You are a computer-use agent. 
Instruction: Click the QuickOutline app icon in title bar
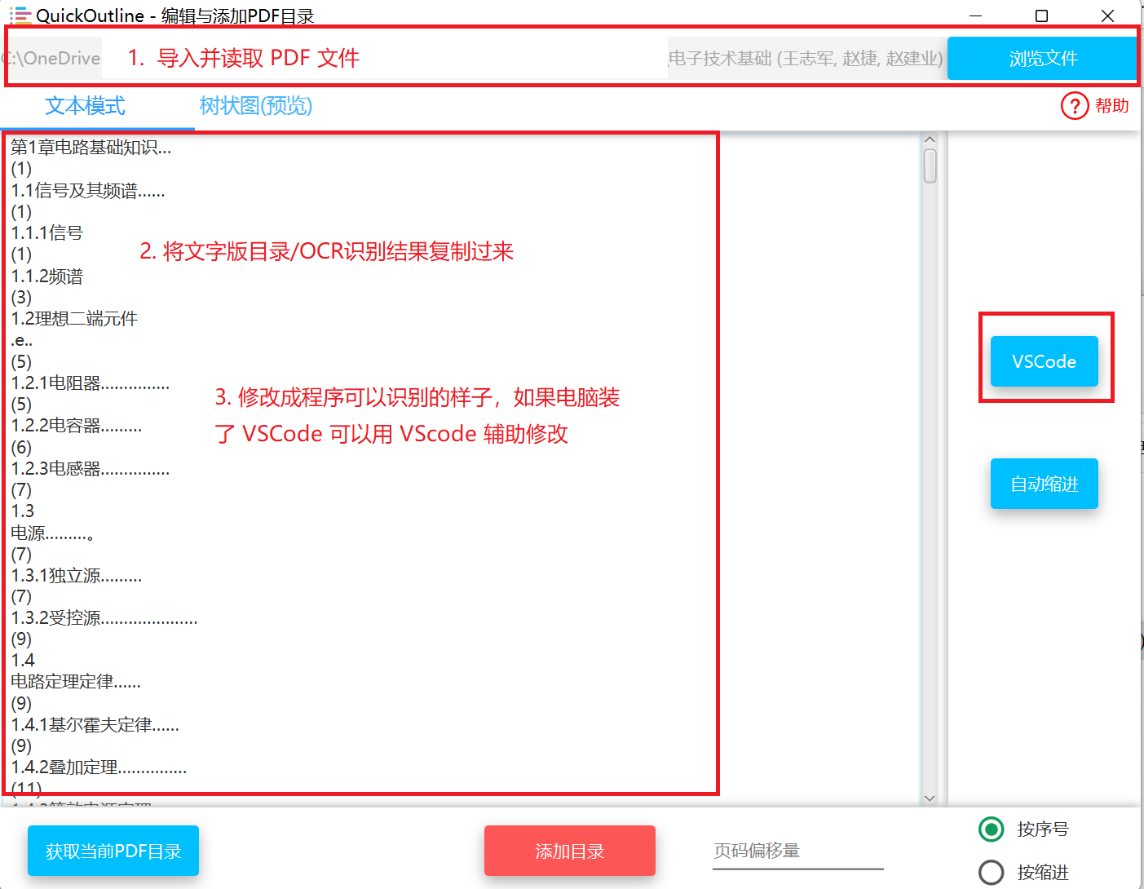coord(20,15)
